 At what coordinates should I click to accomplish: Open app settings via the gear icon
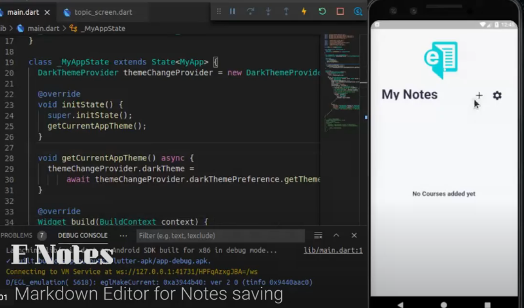pos(498,95)
